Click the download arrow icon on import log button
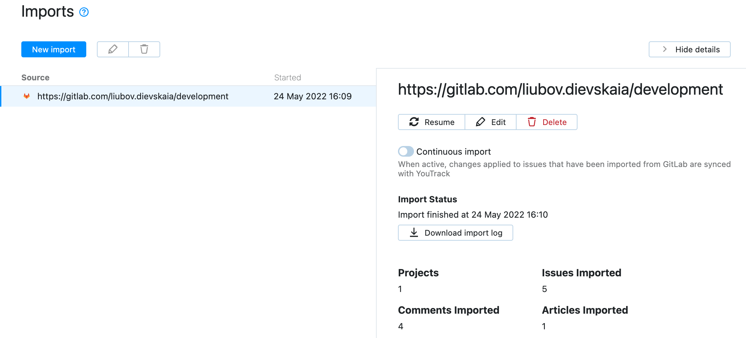This screenshot has height=338, width=746. point(414,233)
